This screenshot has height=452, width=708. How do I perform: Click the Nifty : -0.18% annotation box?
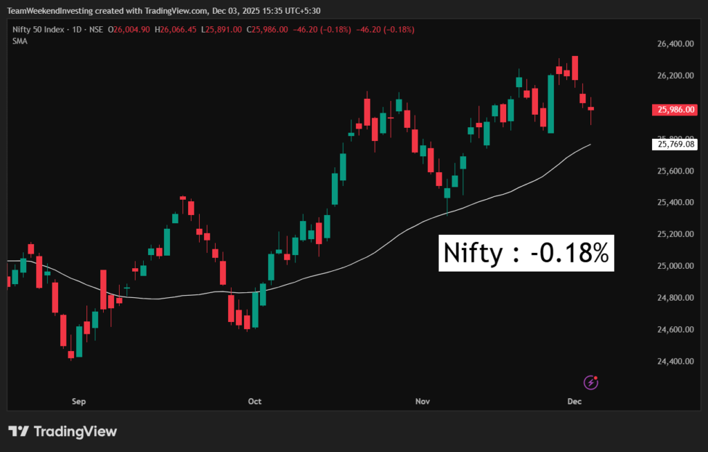click(527, 254)
